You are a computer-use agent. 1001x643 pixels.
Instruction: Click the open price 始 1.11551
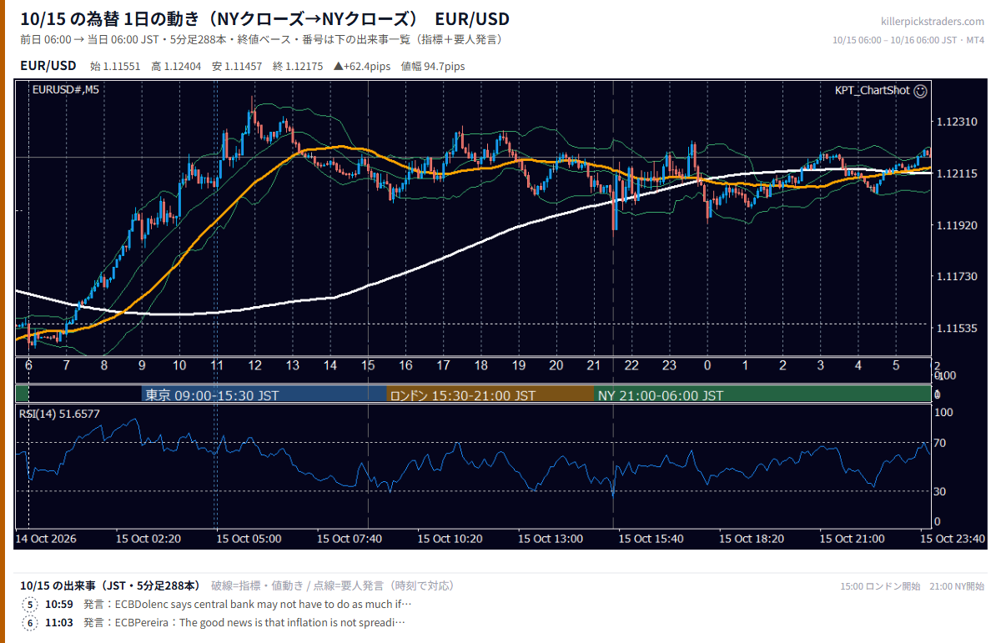pyautogui.click(x=115, y=66)
